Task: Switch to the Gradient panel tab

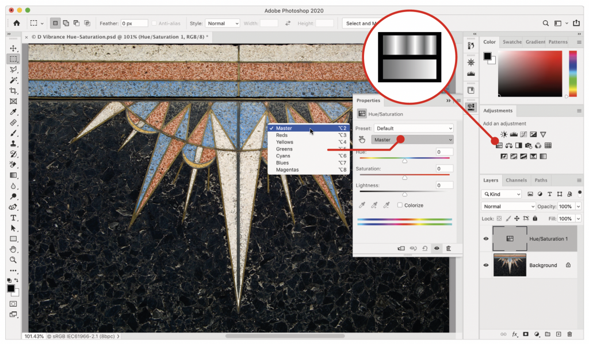Action: tap(536, 42)
